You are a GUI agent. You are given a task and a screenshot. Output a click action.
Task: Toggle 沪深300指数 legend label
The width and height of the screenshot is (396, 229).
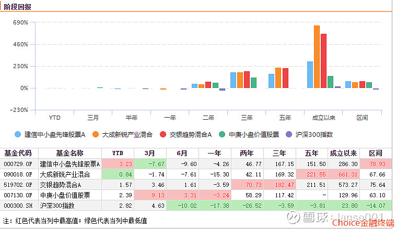[314, 135]
